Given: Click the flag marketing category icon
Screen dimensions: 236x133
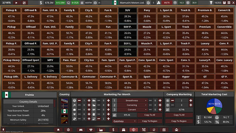Looking at the screenshot, I should click(x=75, y=105).
